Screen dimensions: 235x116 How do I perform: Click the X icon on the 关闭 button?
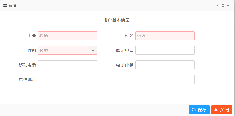tap(216, 110)
